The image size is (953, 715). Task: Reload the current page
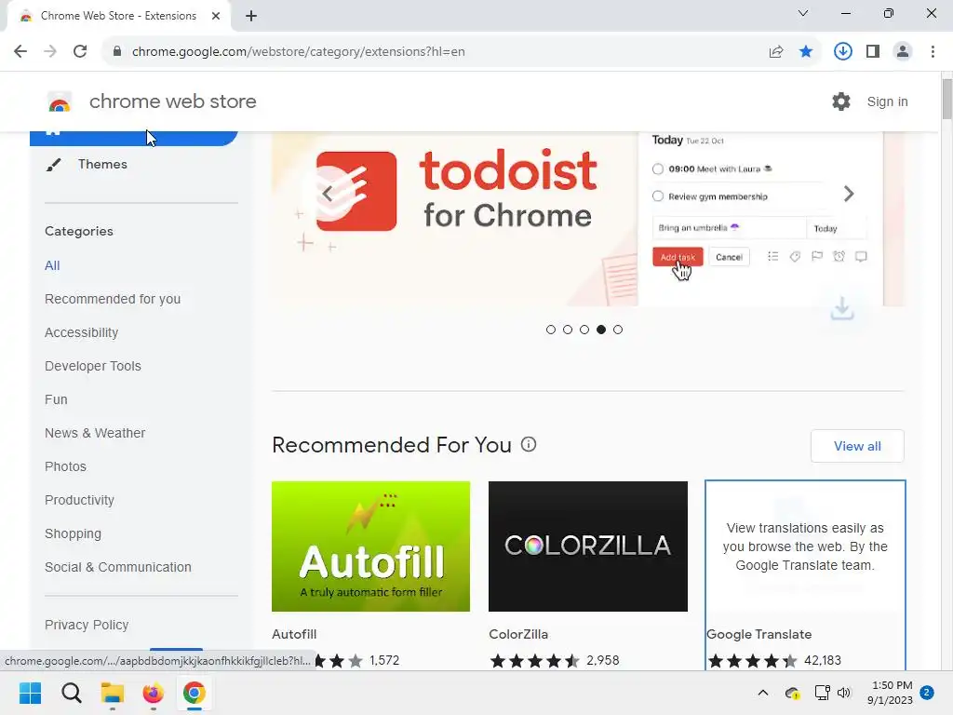point(80,52)
